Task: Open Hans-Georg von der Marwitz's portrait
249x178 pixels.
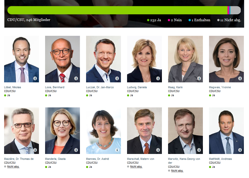Action: (x=185, y=131)
